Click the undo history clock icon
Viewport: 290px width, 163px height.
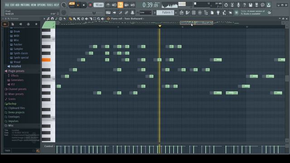226,5
